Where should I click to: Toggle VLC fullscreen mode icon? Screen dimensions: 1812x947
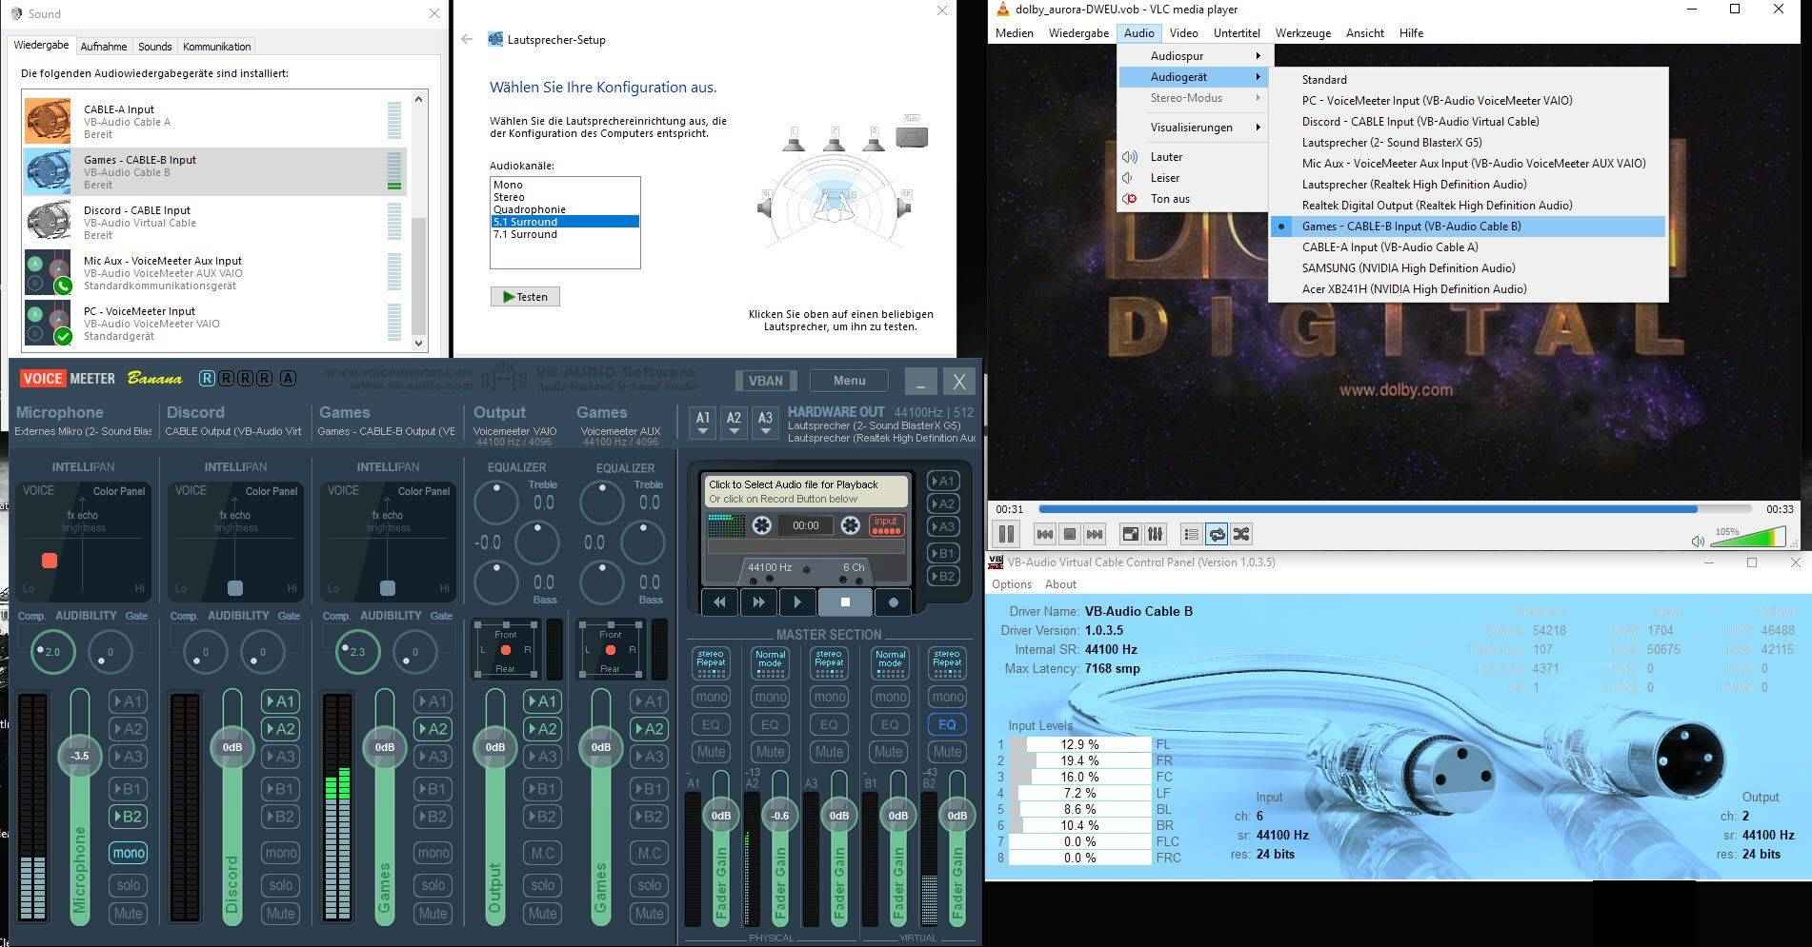pos(1130,534)
